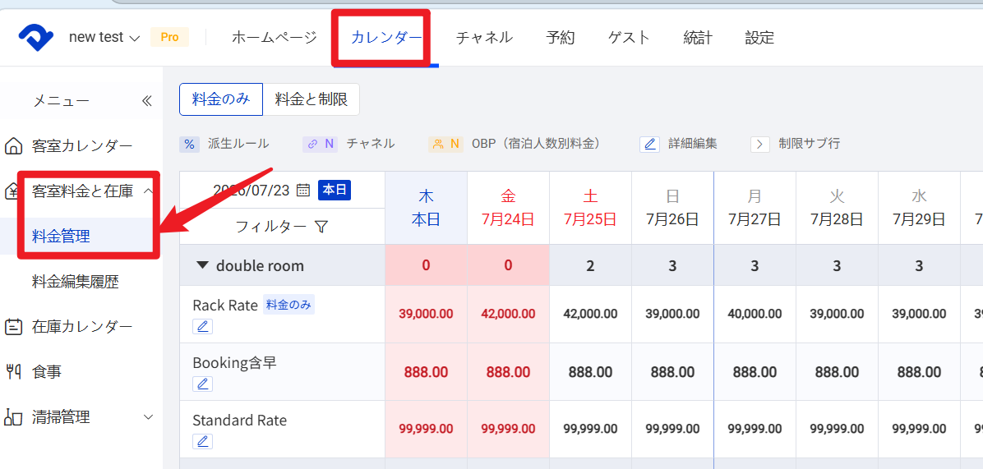This screenshot has width=983, height=469.
Task: Select the 火 7月28日 column header
Action: (x=837, y=208)
